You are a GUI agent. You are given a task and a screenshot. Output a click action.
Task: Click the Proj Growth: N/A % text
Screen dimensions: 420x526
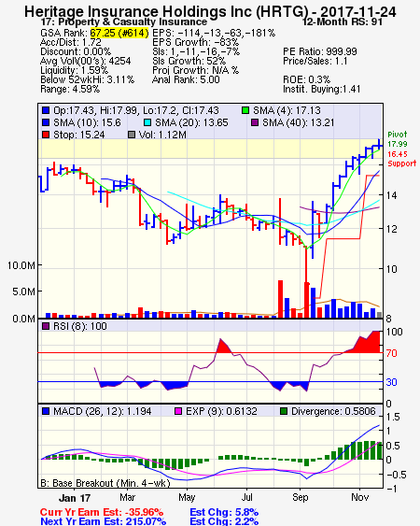tap(195, 70)
